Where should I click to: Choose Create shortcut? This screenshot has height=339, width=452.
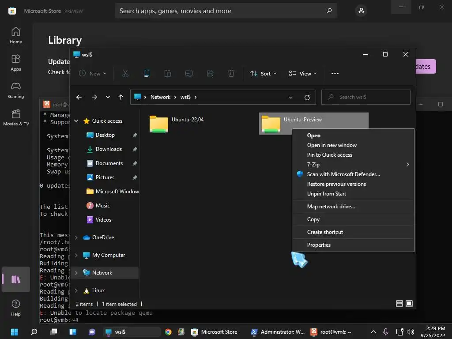click(353, 232)
